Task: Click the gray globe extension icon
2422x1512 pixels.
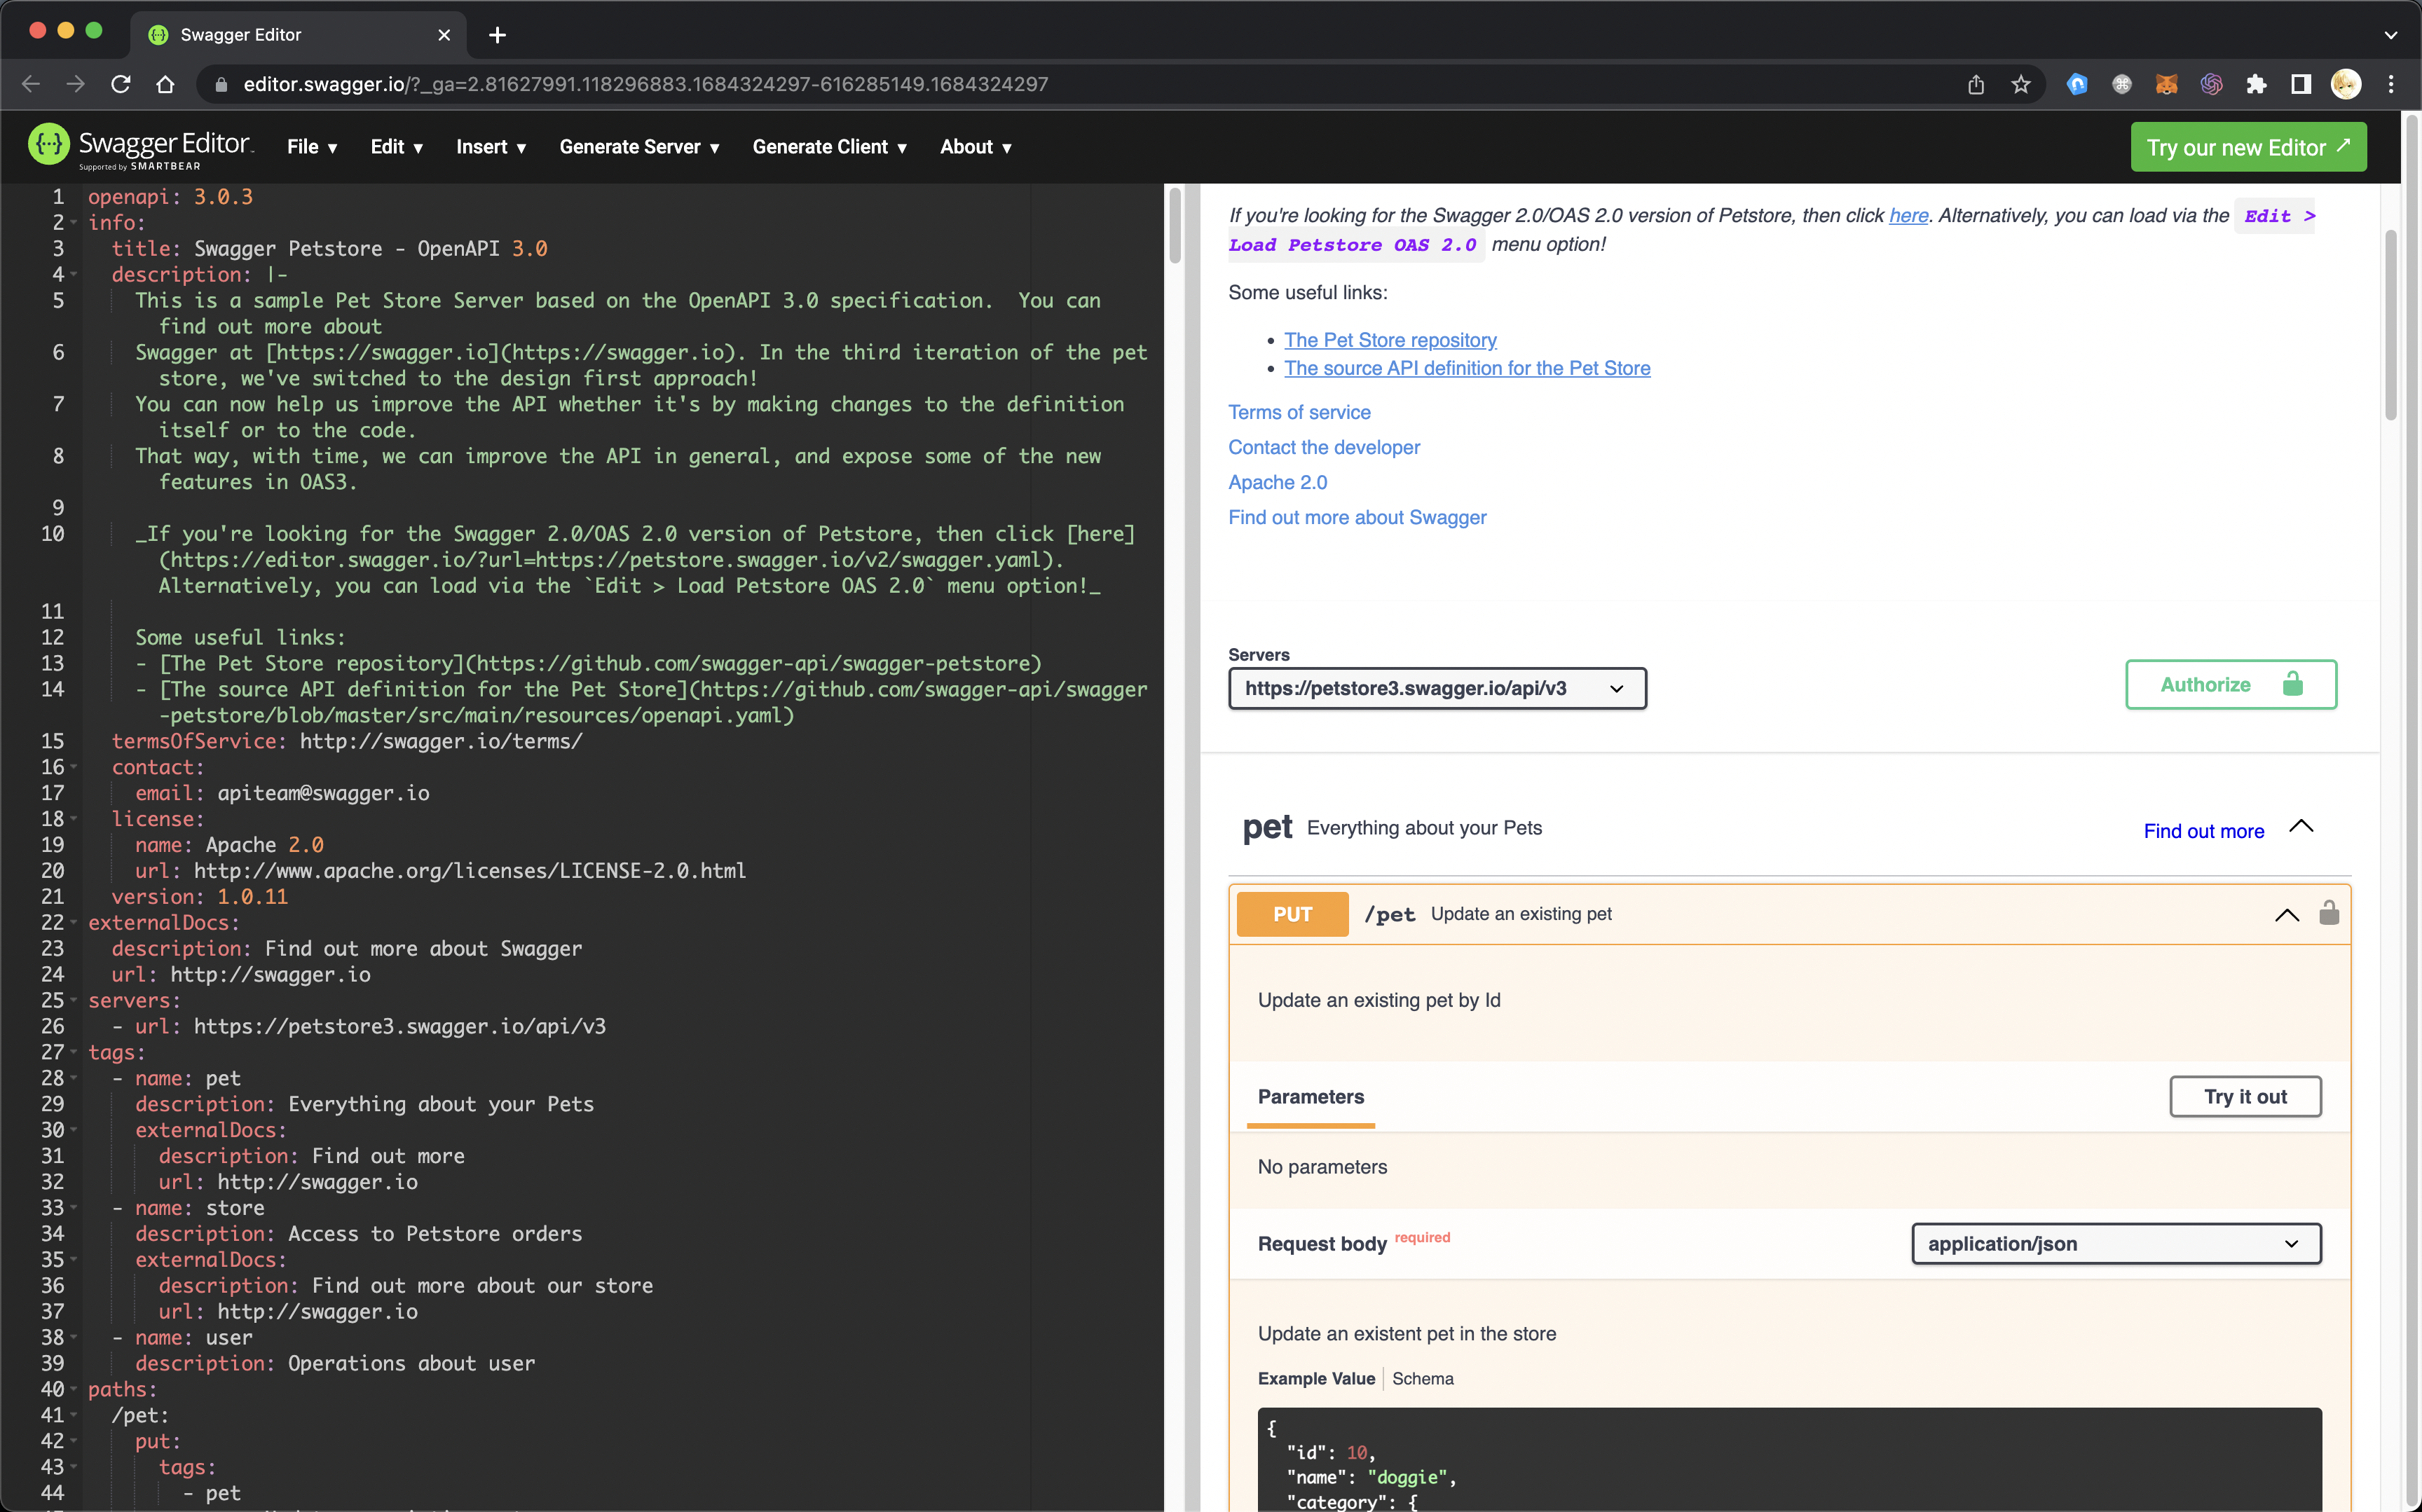Action: coord(2121,84)
